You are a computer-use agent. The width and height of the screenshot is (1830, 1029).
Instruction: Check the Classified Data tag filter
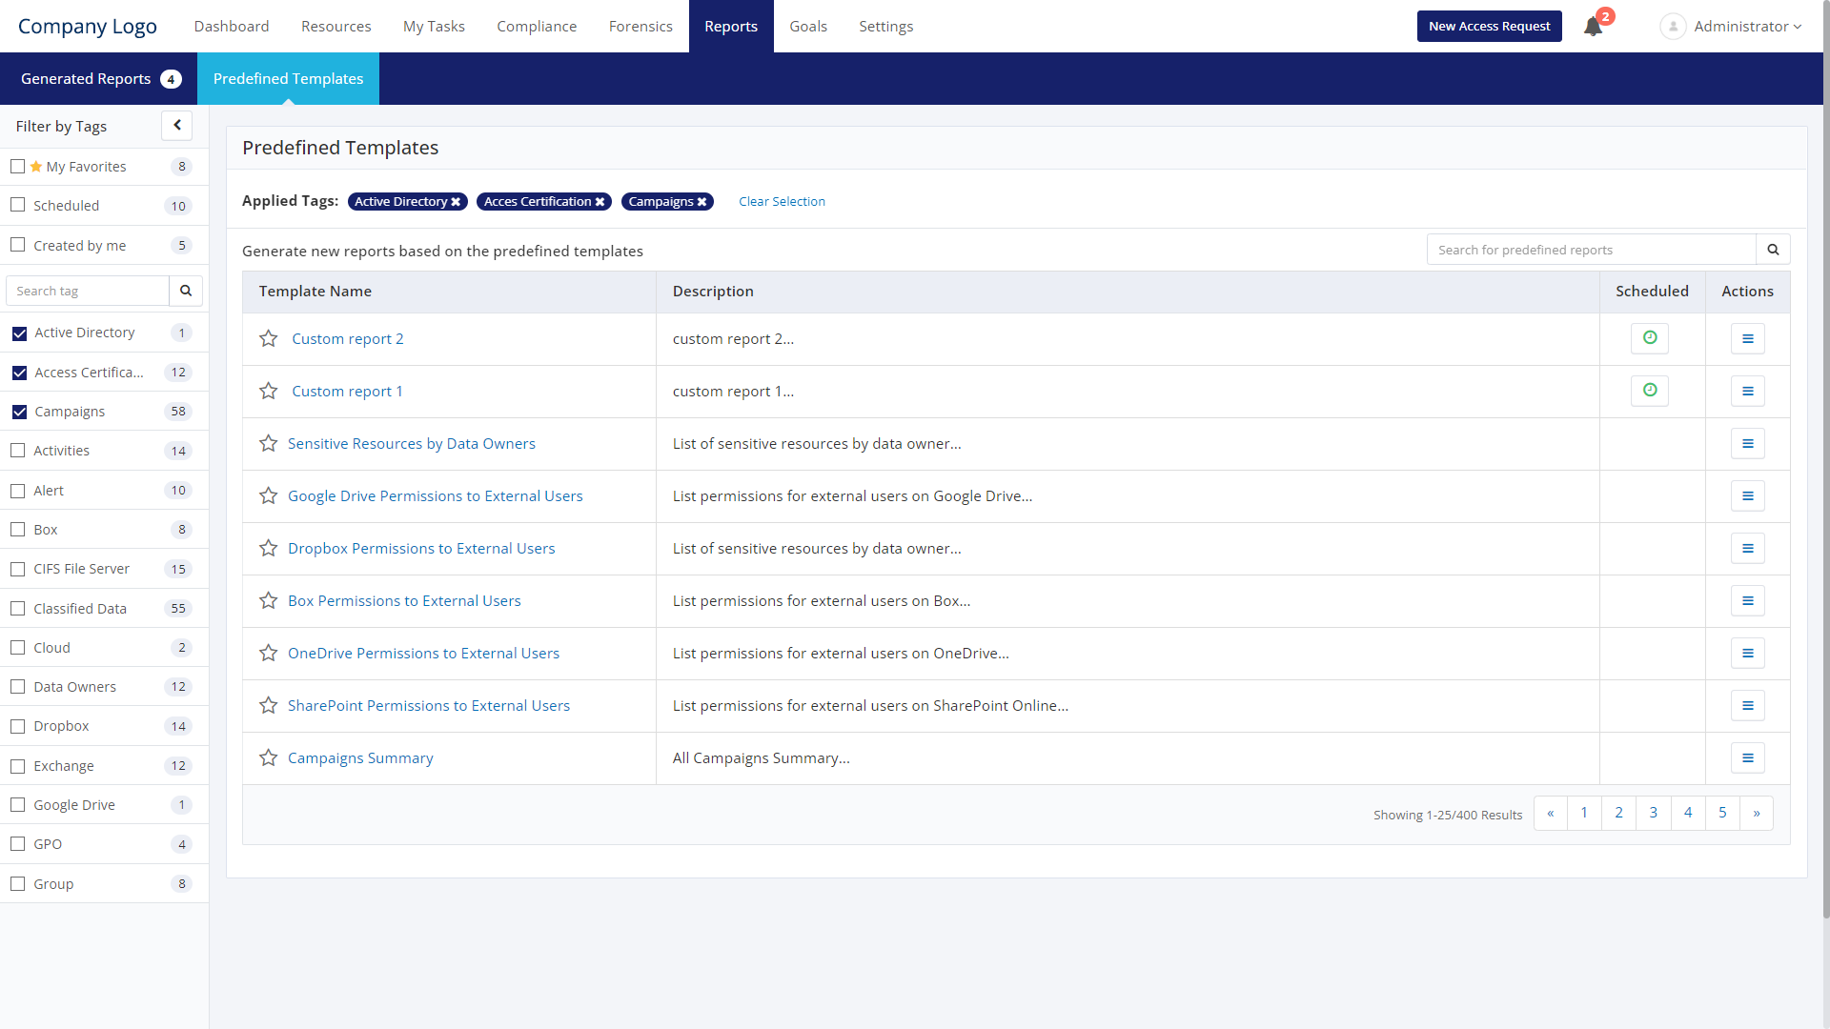18,608
